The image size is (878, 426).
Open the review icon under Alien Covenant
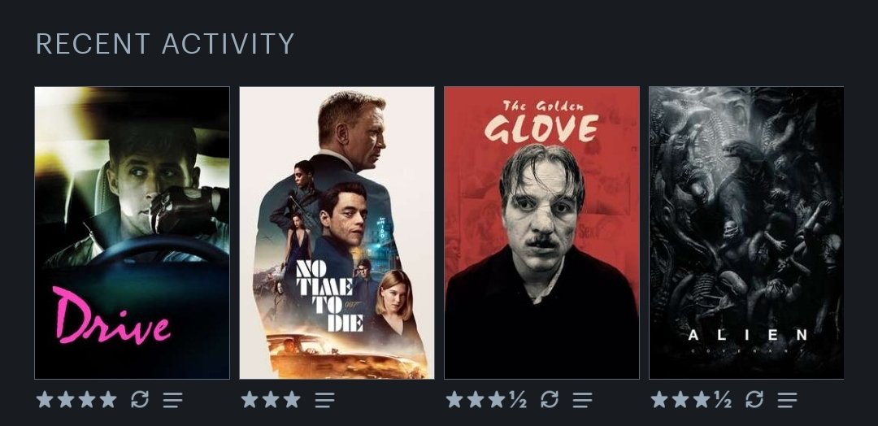(787, 400)
